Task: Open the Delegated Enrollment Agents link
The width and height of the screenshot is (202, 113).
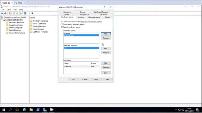Action: (91, 21)
